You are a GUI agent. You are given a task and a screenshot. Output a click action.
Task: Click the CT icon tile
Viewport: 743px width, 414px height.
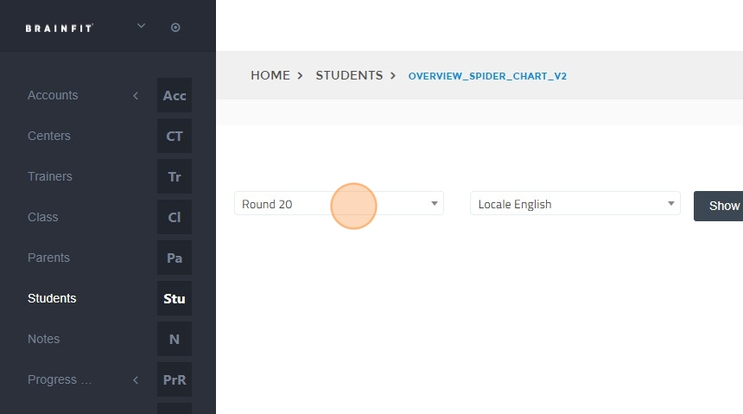click(175, 136)
